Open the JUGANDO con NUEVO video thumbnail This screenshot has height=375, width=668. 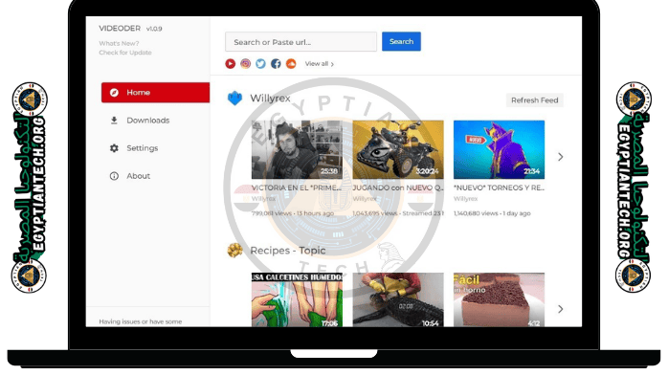(x=398, y=149)
